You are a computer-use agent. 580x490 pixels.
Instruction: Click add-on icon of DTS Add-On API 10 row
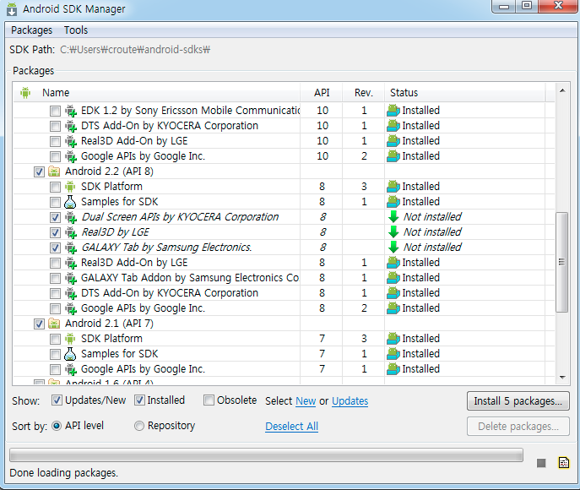[71, 126]
